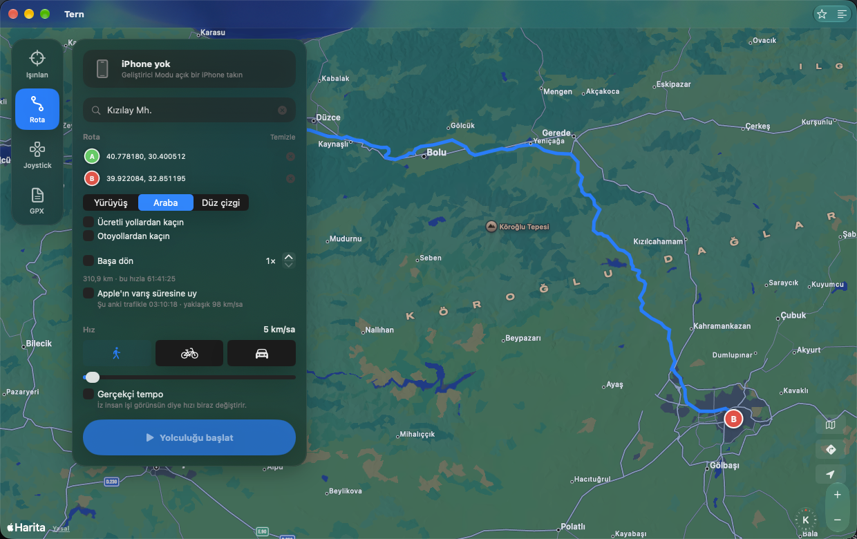Reset map orientation with the compass
857x539 pixels.
tap(805, 520)
